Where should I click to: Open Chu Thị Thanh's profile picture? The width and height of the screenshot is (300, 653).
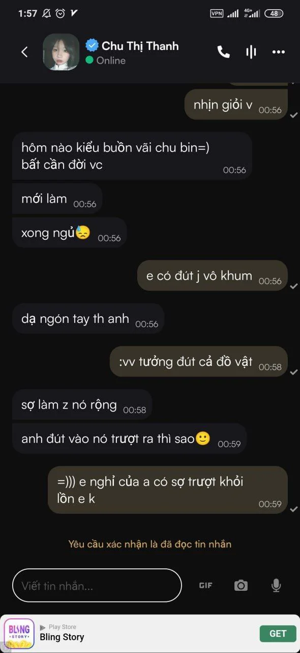(61, 52)
